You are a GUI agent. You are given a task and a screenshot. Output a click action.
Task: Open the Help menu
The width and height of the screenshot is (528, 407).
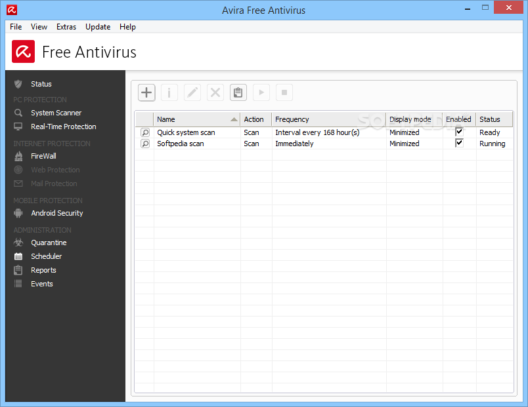[127, 27]
